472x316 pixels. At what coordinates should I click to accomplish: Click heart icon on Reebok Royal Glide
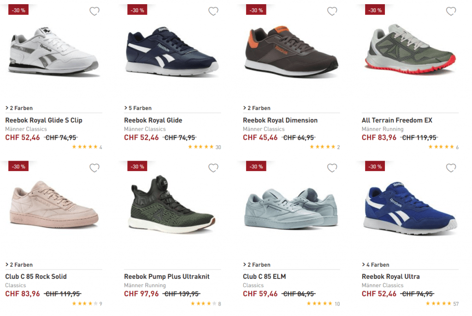tap(213, 11)
